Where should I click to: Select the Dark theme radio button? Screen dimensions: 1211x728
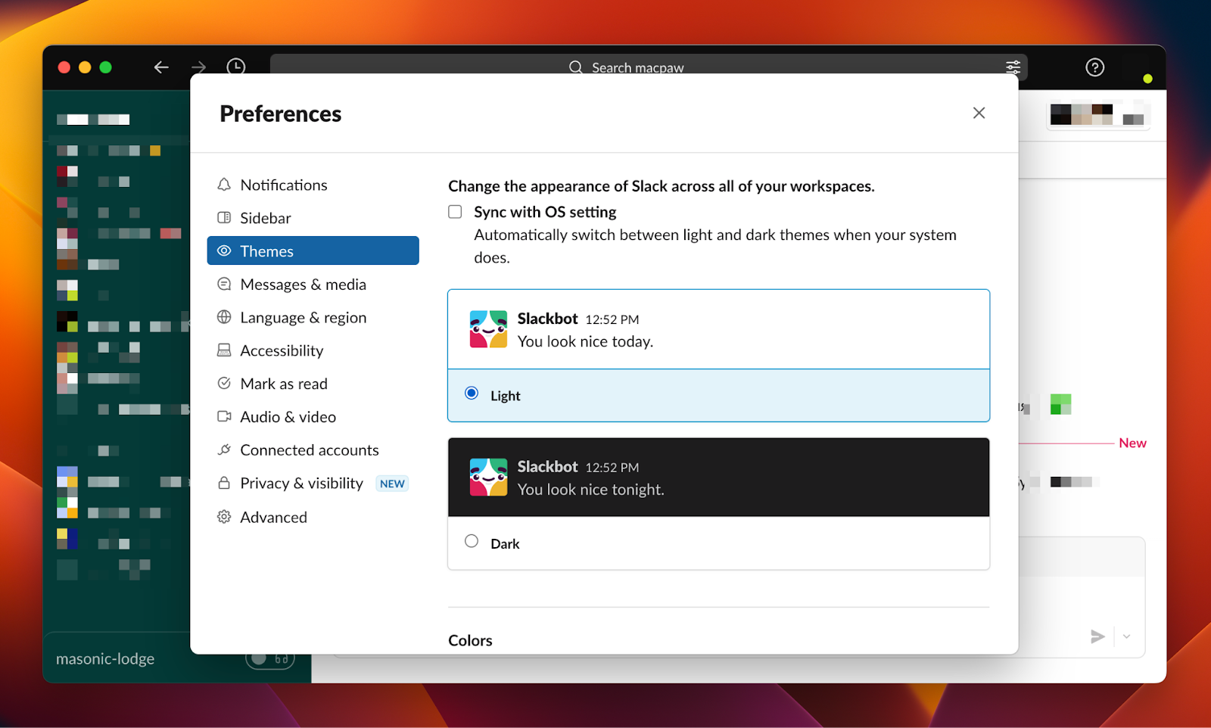pyautogui.click(x=471, y=541)
